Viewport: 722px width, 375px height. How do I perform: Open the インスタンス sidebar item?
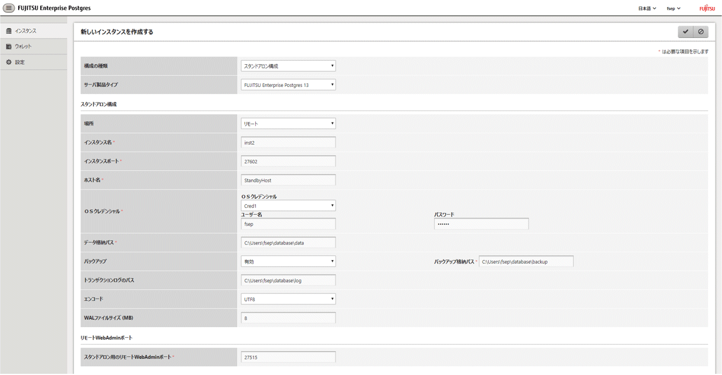(33, 30)
